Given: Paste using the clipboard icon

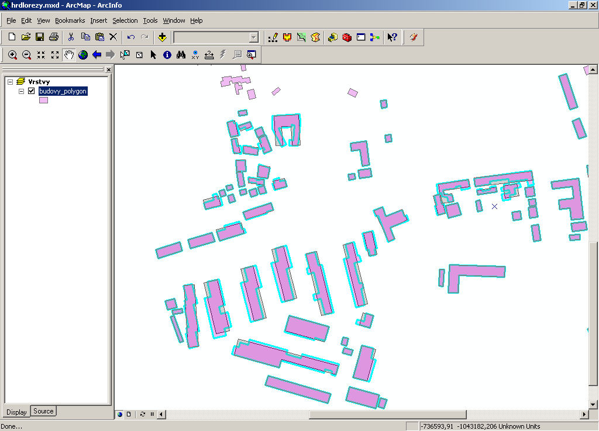Looking at the screenshot, I should pyautogui.click(x=99, y=37).
